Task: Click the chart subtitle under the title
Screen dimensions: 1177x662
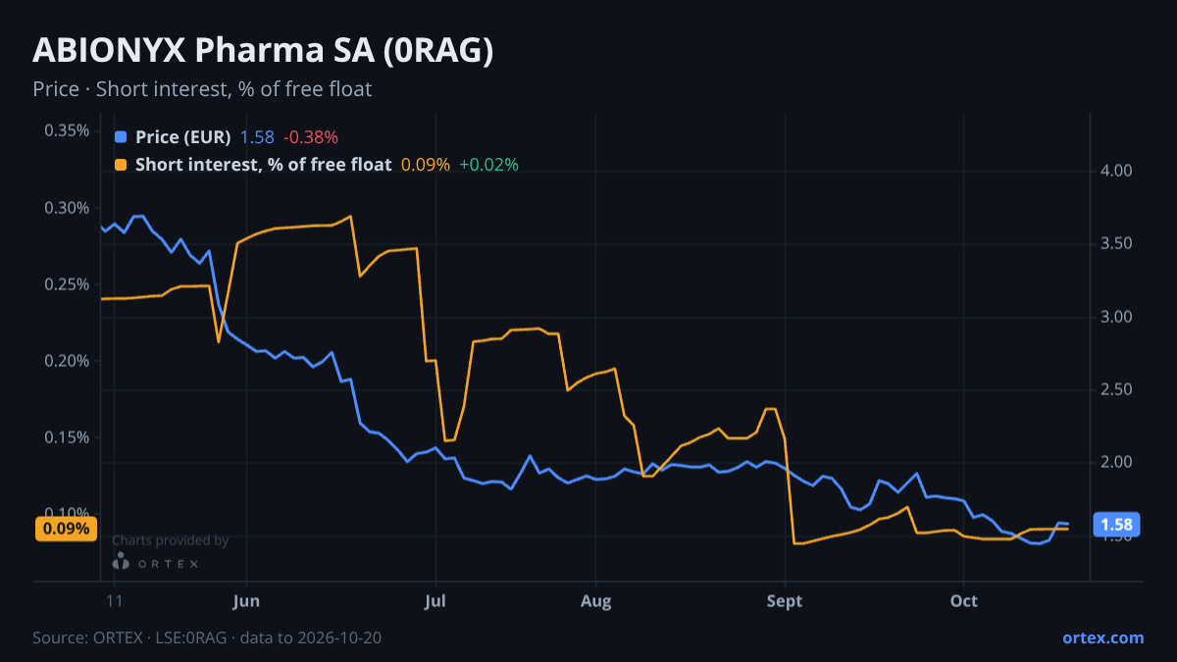Action: point(202,89)
